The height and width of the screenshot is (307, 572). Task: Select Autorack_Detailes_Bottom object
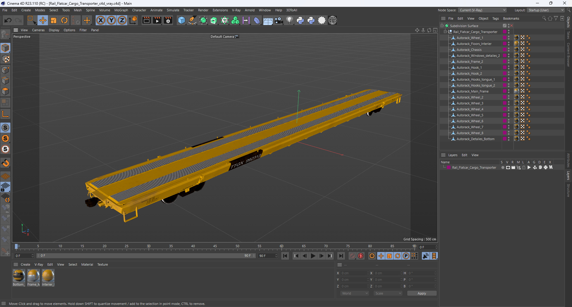click(x=475, y=139)
